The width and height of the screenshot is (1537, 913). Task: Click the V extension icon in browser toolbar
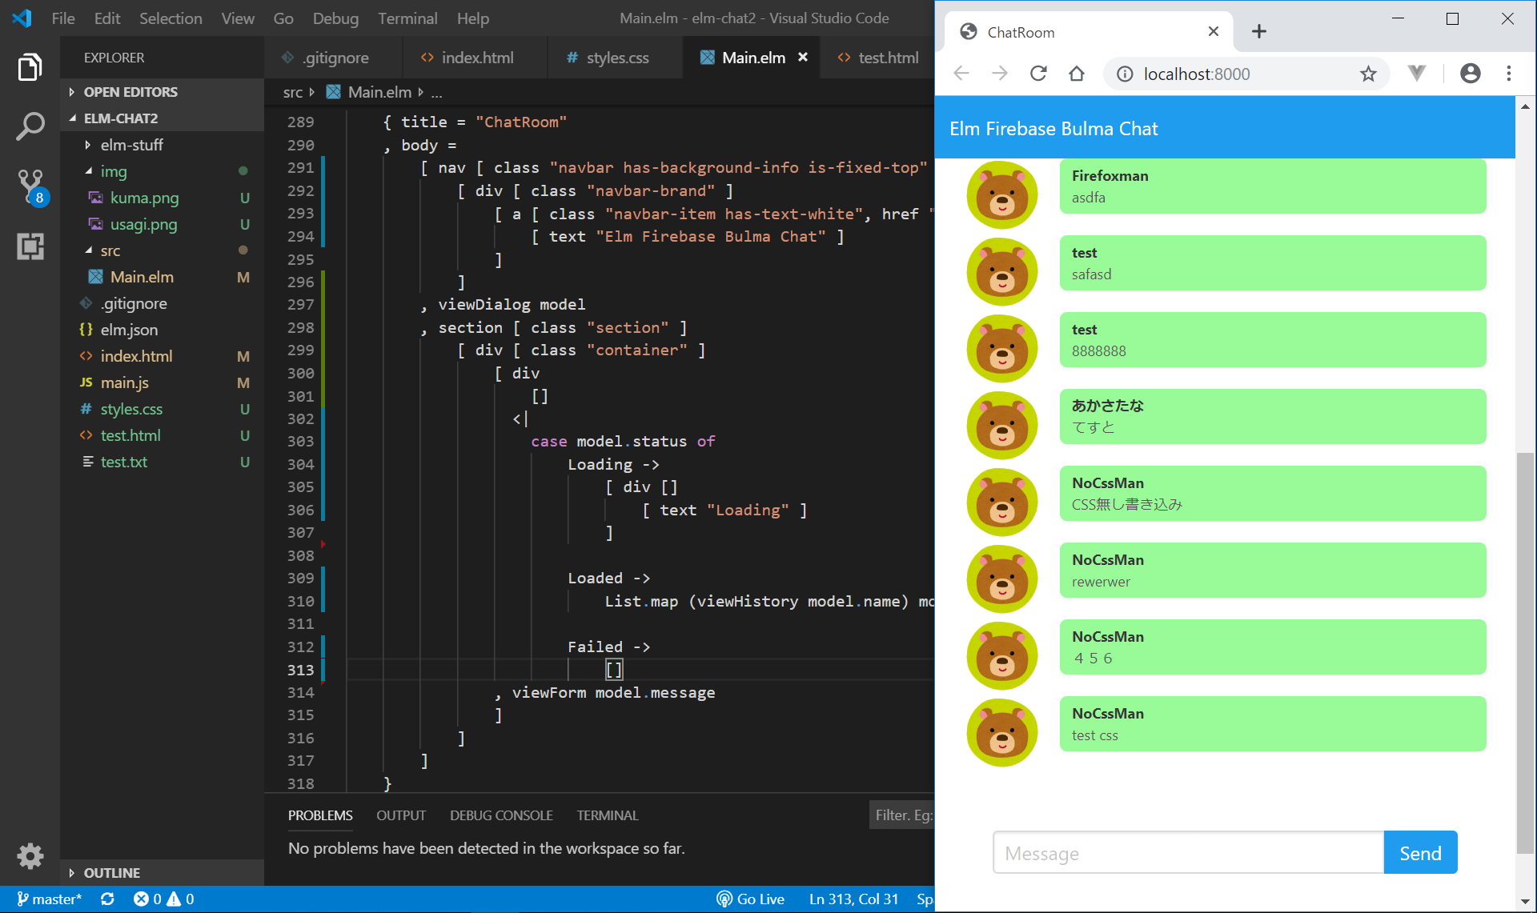point(1416,74)
